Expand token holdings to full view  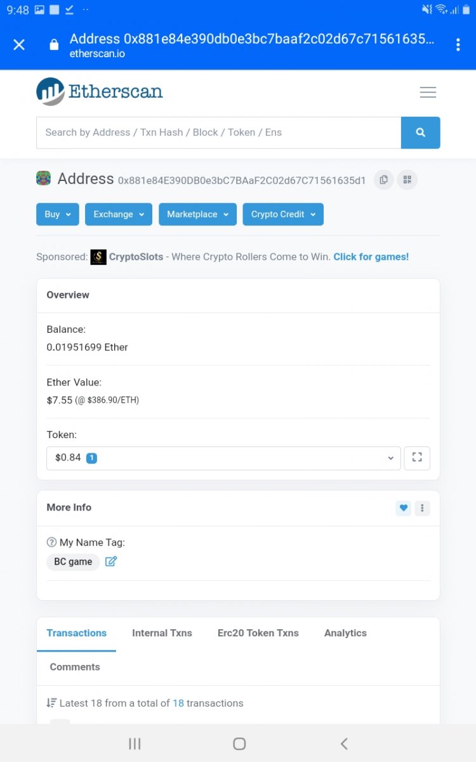tap(417, 458)
